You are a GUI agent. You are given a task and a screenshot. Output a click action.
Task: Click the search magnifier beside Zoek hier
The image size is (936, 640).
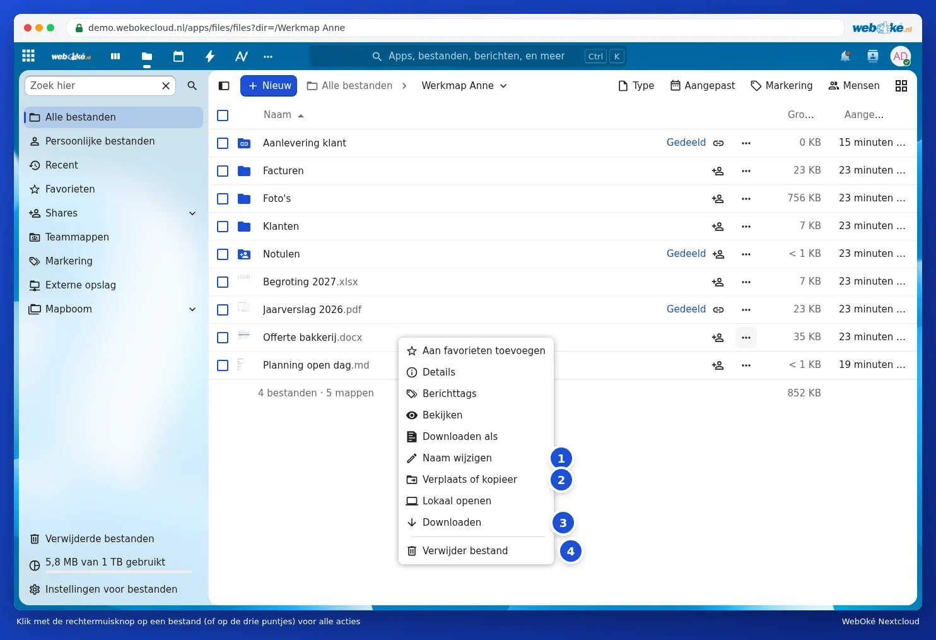pyautogui.click(x=192, y=86)
